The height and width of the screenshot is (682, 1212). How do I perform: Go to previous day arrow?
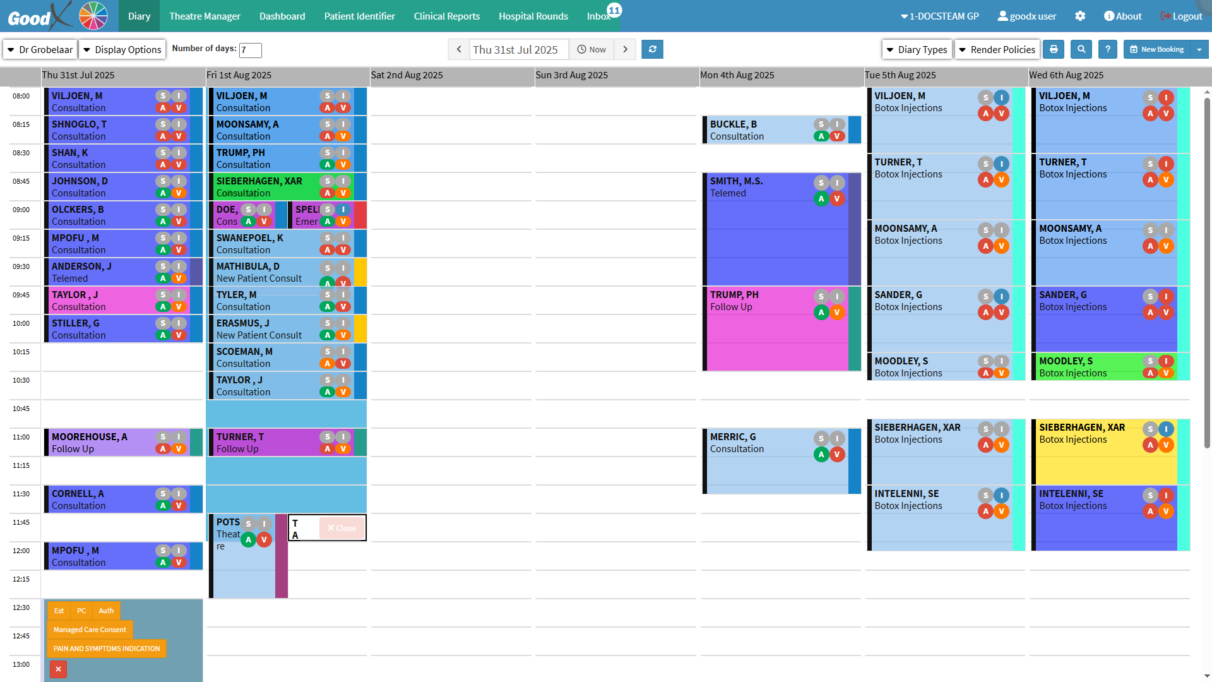click(x=459, y=49)
